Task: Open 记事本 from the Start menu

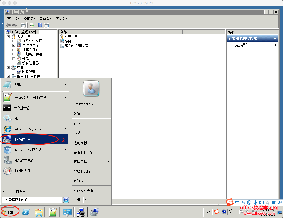Action: 36,85
